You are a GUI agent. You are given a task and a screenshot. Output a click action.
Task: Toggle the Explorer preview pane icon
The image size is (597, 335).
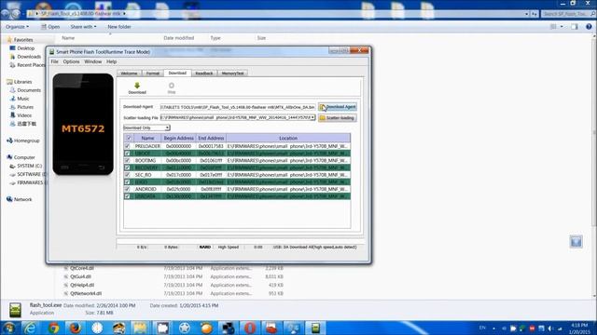tap(575, 27)
